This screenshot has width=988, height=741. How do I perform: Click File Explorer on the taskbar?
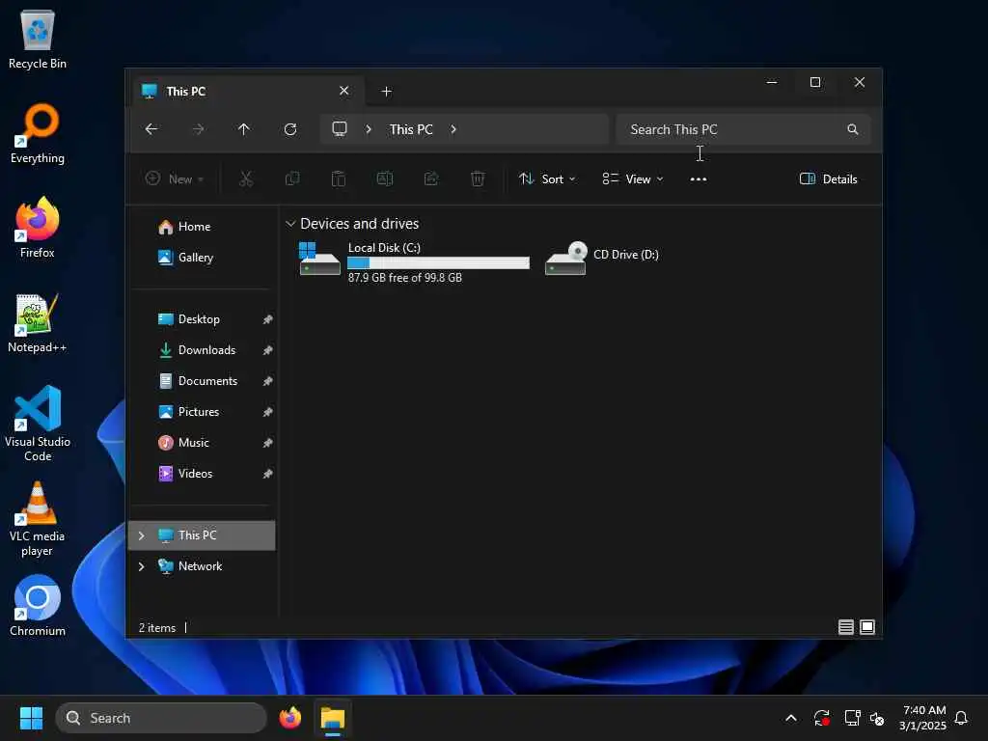pyautogui.click(x=333, y=718)
